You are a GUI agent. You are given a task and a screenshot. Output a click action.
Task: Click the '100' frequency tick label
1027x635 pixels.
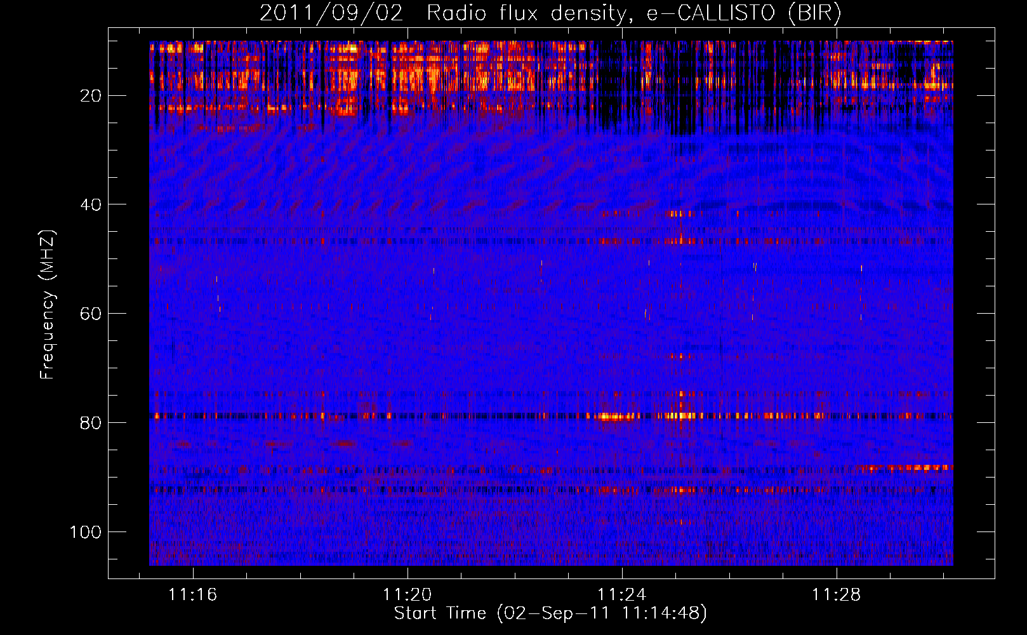(86, 532)
